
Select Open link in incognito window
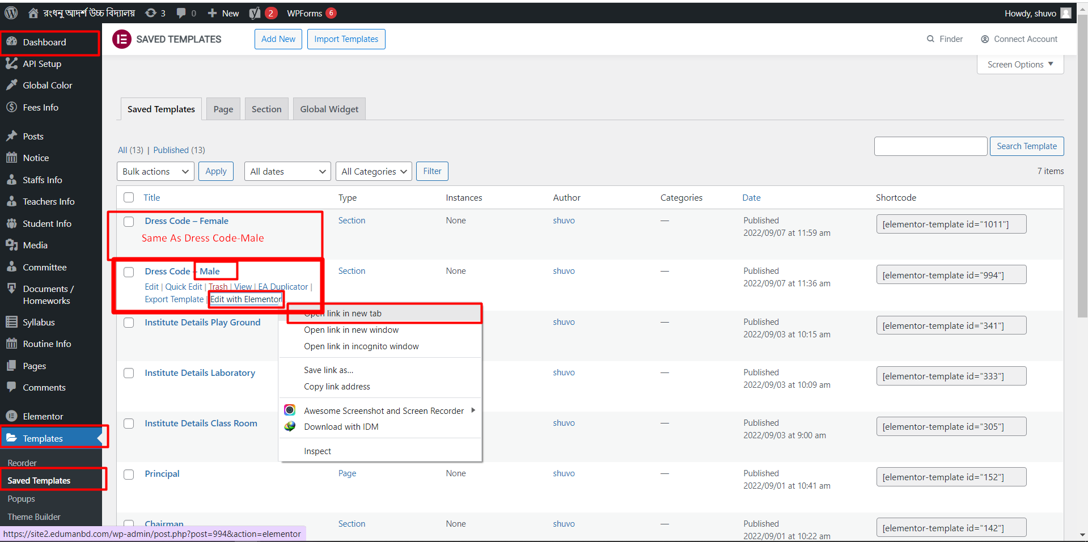point(380,346)
